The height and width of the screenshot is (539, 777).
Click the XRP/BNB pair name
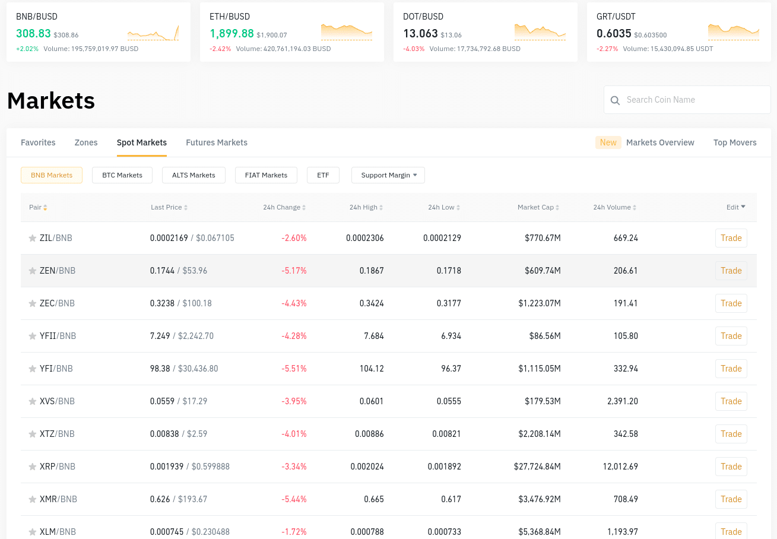[58, 467]
